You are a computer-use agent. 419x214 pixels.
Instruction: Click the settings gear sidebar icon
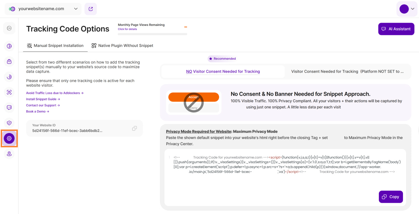click(x=9, y=138)
